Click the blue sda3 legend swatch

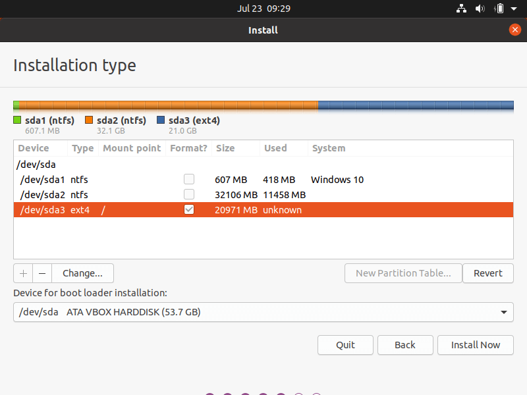(x=161, y=120)
